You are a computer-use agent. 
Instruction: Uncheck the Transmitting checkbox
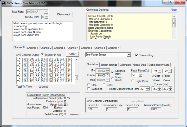pos(137,55)
